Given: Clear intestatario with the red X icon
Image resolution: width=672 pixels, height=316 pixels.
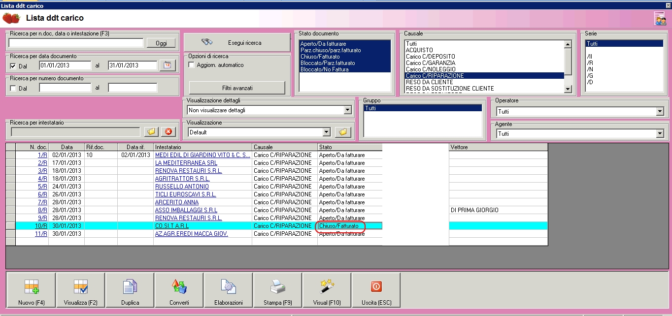Looking at the screenshot, I should [168, 132].
